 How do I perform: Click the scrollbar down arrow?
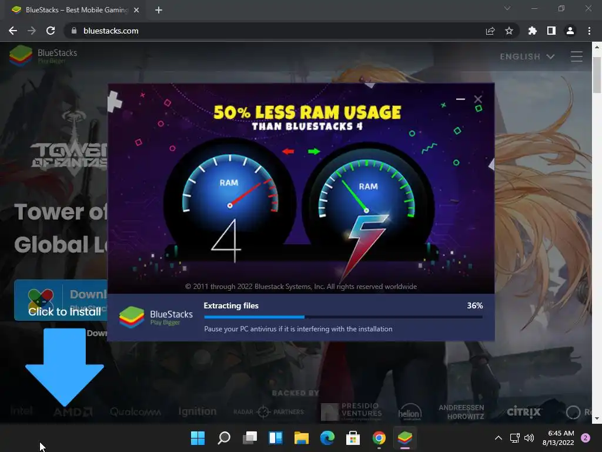click(x=597, y=418)
